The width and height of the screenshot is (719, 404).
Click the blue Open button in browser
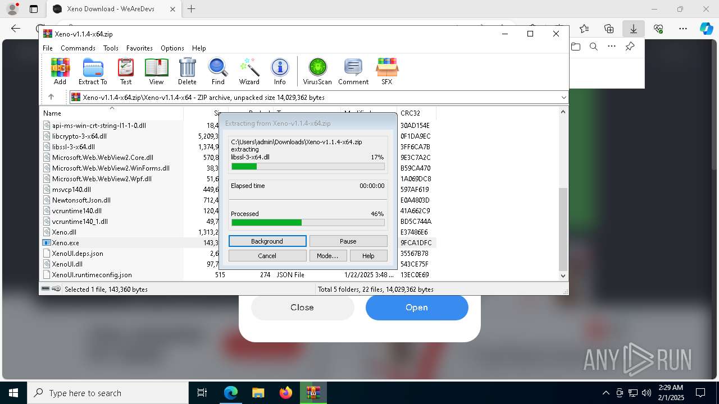tap(417, 307)
